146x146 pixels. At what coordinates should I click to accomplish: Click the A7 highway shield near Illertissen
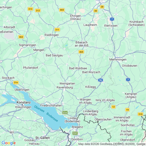(x=112, y=19)
